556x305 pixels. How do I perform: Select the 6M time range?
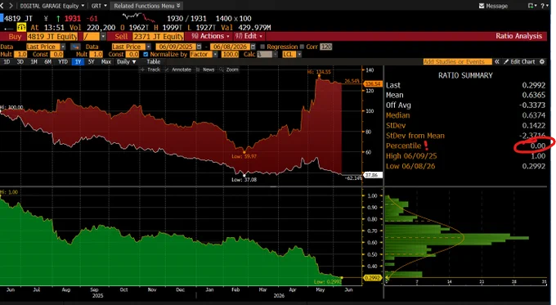pyautogui.click(x=47, y=61)
